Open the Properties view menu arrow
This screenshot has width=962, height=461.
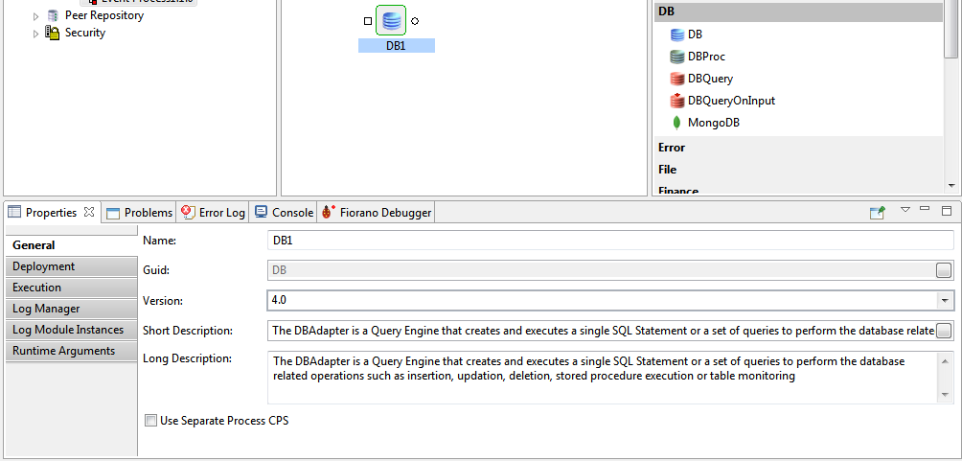coord(905,210)
